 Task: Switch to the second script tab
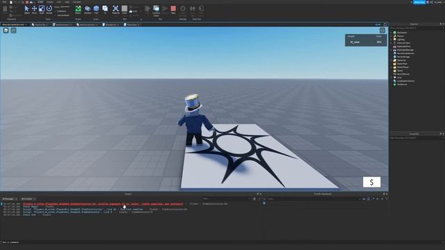pyautogui.click(x=40, y=25)
